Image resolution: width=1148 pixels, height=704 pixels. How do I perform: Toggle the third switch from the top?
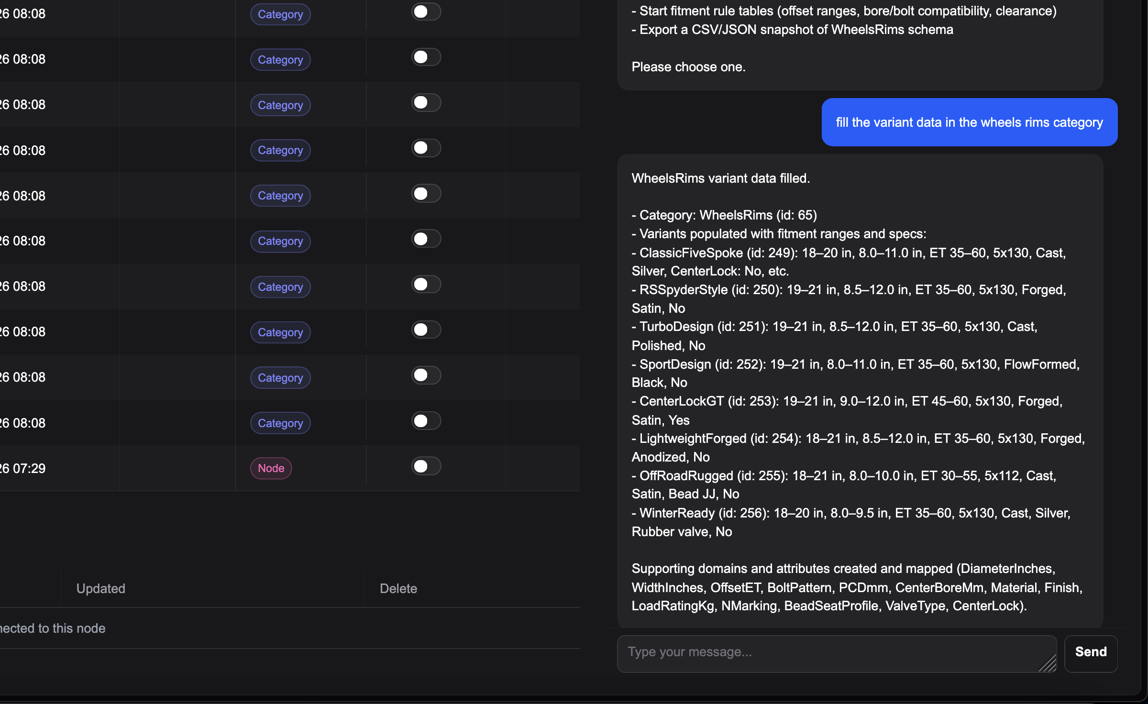[x=426, y=103]
